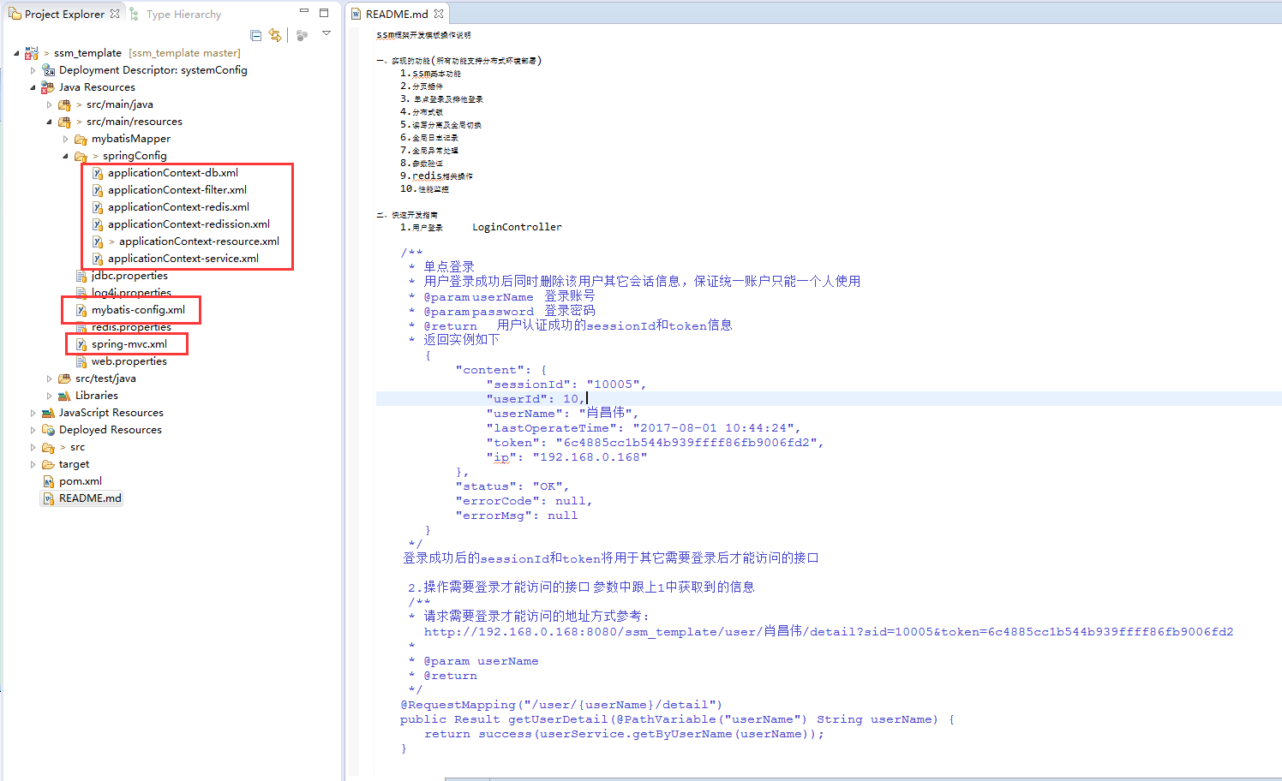Minimize the Project Explorer panel
The image size is (1282, 781).
tap(304, 12)
